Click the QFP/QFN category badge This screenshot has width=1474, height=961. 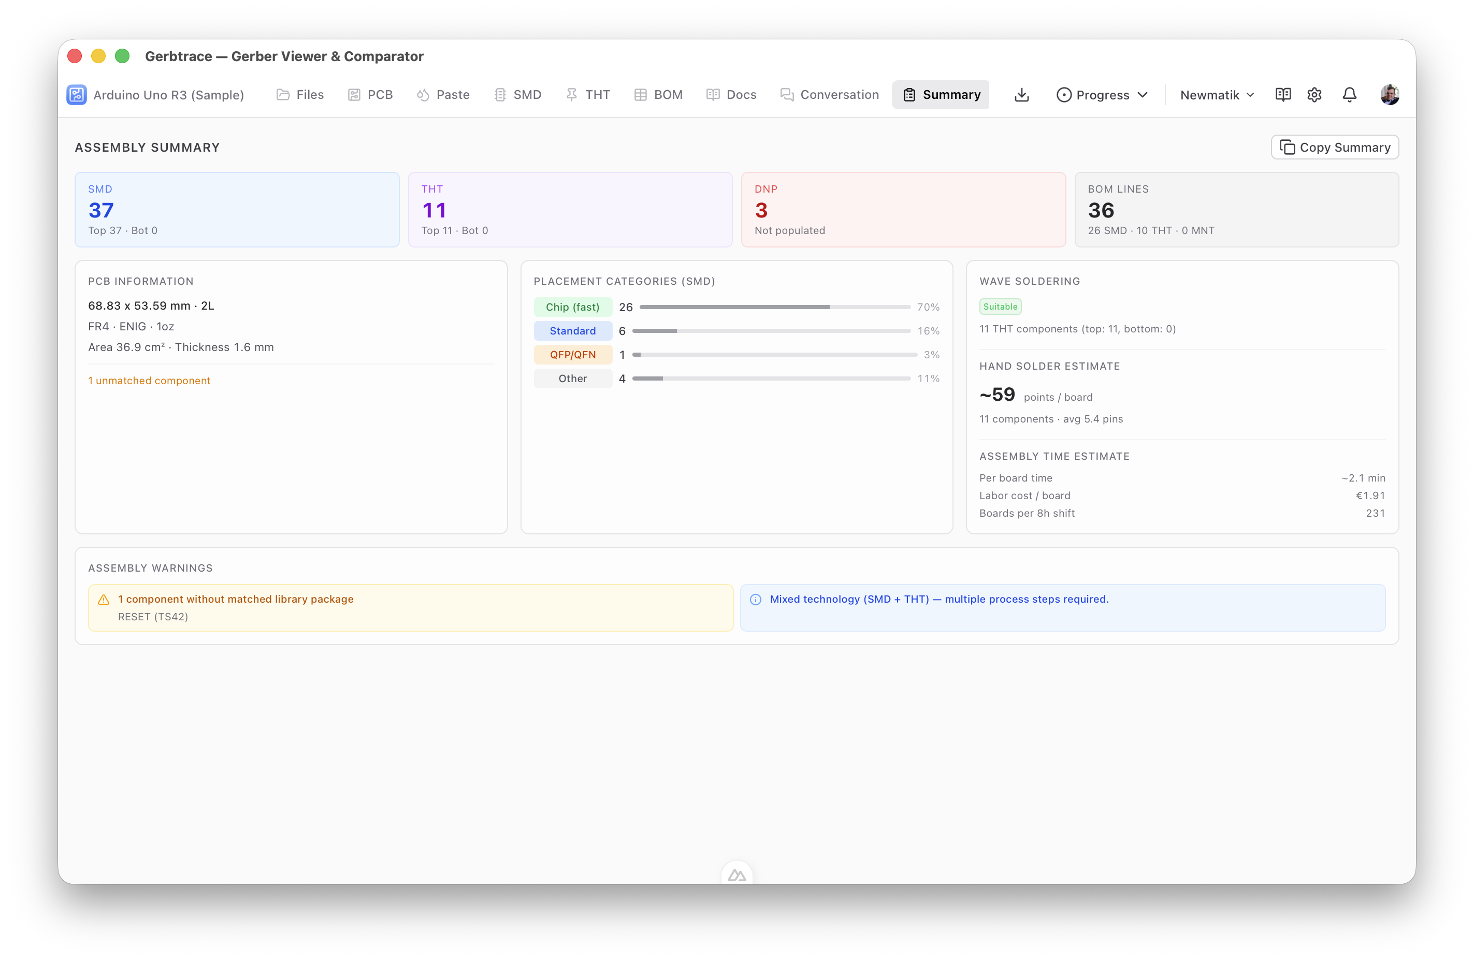(573, 355)
